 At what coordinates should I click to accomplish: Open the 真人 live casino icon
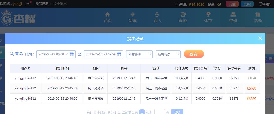[x=158, y=15]
